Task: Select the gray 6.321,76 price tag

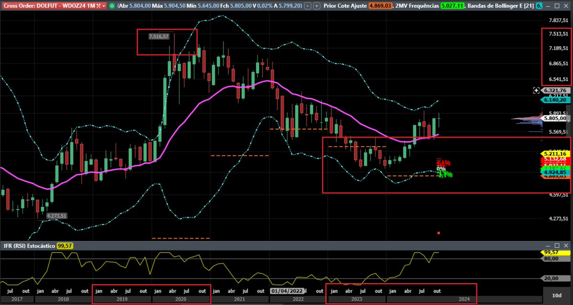Action: (x=555, y=90)
